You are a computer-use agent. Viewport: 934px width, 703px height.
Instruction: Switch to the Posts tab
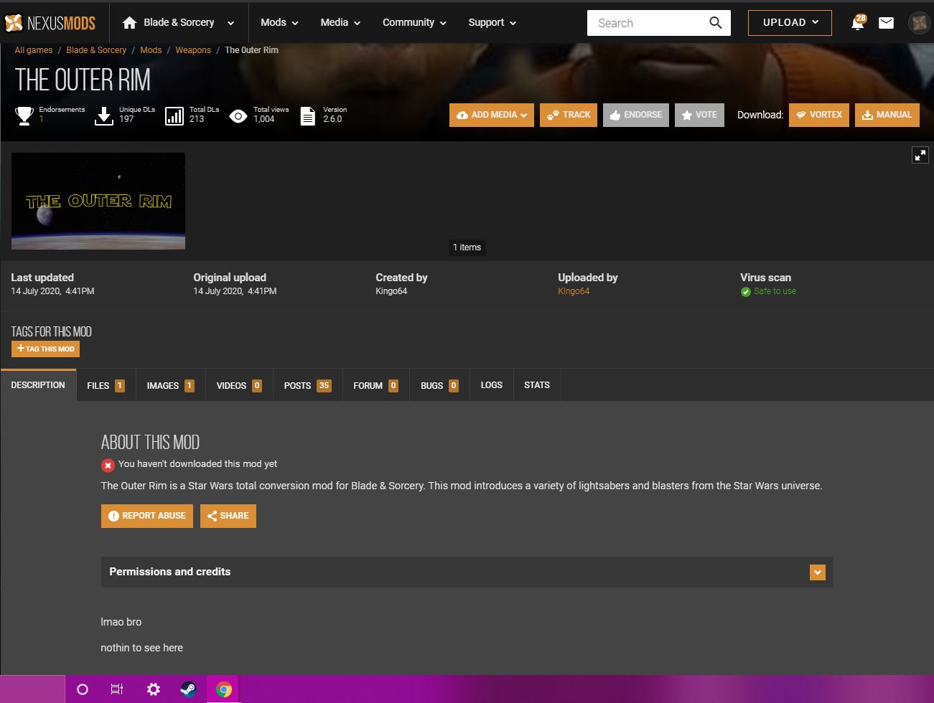[x=307, y=385]
